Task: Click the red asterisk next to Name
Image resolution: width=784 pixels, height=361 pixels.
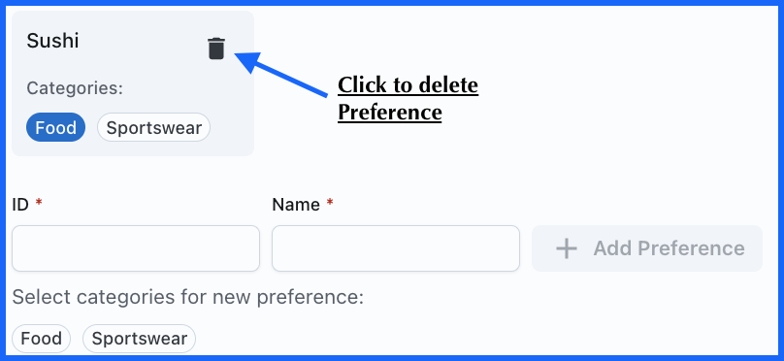Action: pos(330,204)
